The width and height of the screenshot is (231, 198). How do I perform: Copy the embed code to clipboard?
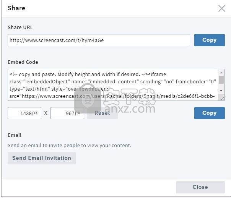209,113
